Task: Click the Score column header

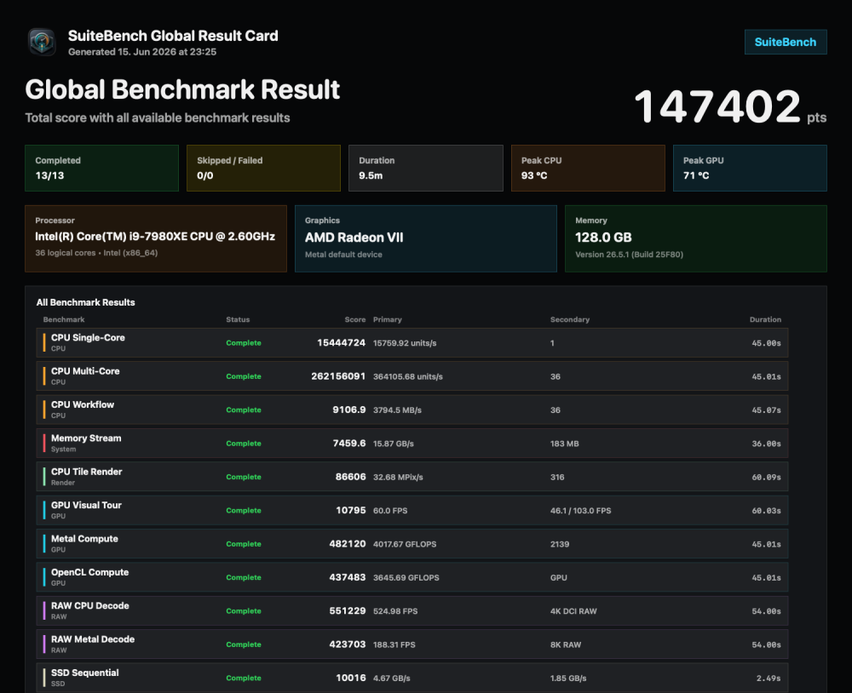Action: 354,319
